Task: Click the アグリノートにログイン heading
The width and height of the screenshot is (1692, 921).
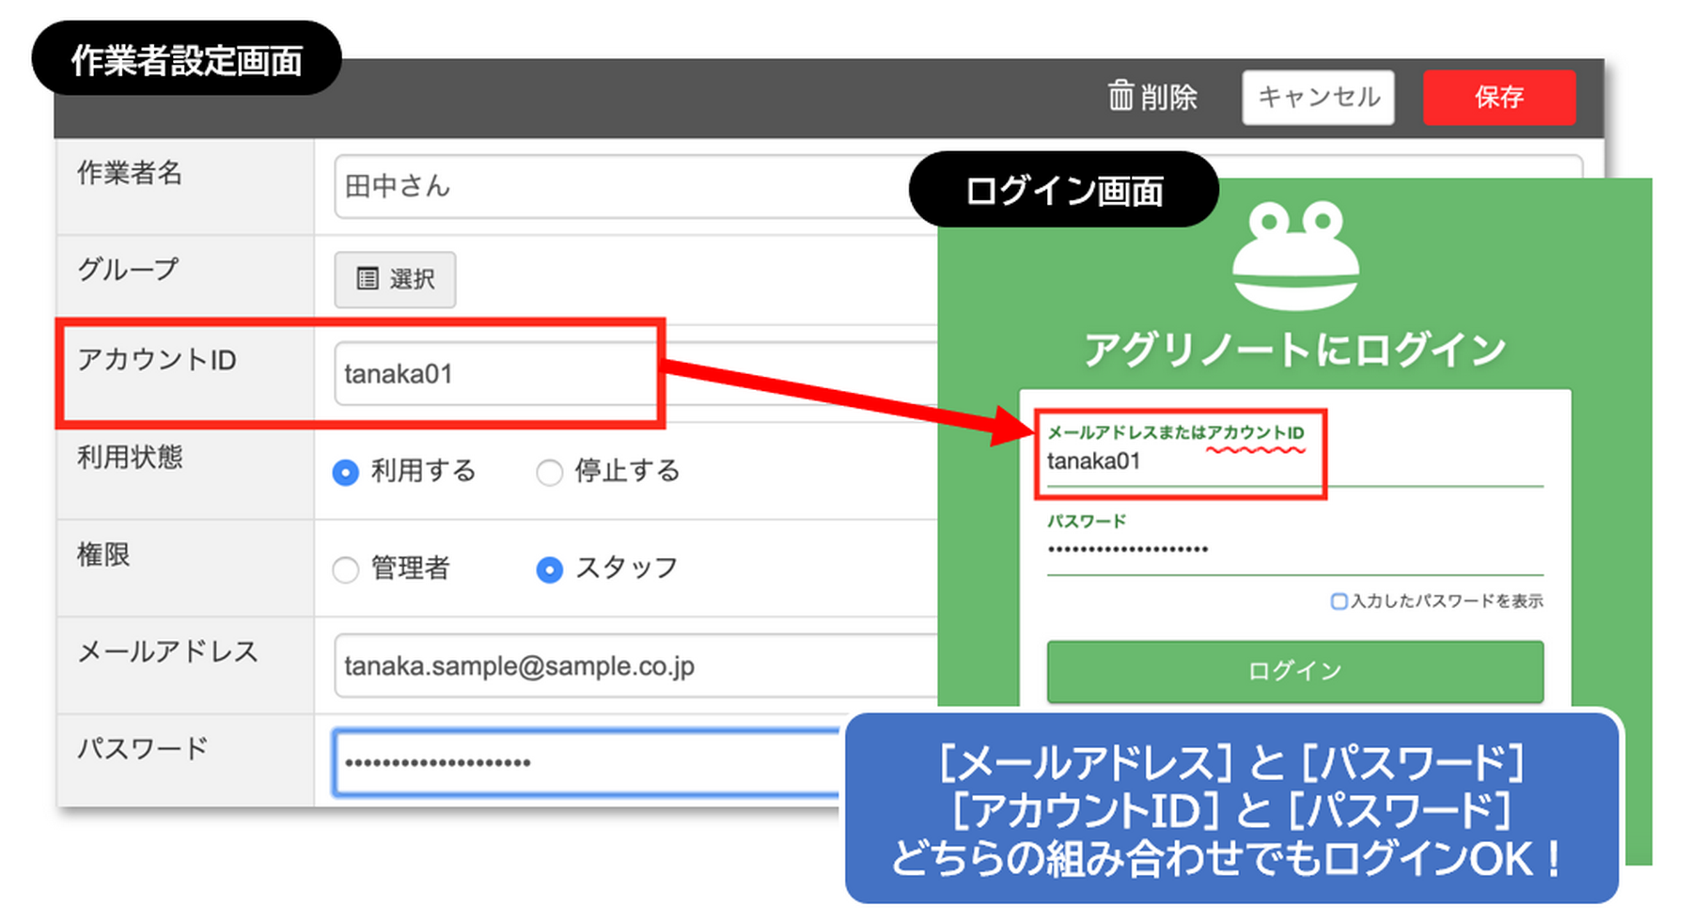Action: tap(1294, 350)
